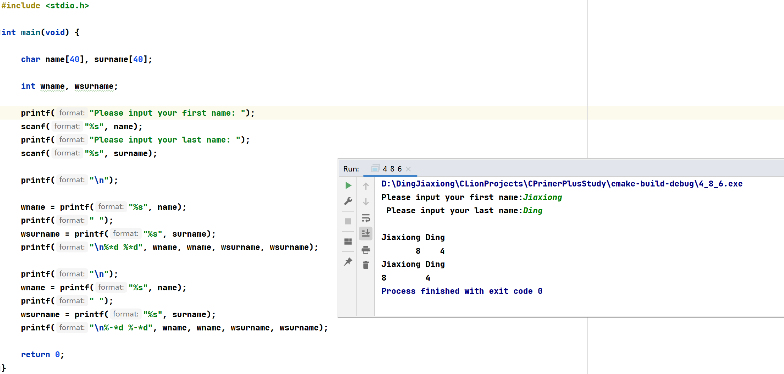Click the Up the Stack Trace arrow
This screenshot has height=374, width=784.
click(366, 186)
